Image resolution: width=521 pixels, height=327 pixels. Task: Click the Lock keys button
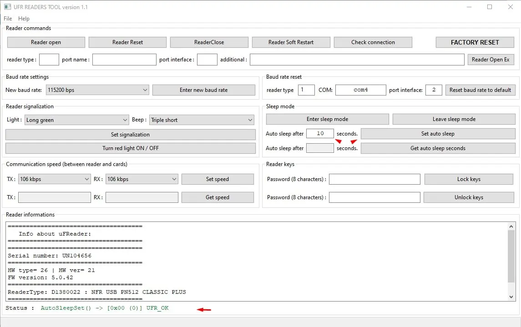pos(469,179)
